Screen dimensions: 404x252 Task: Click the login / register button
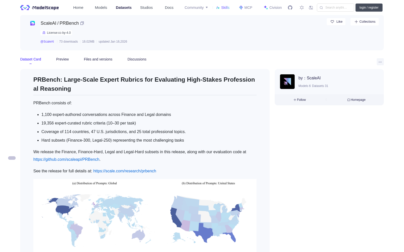(369, 8)
